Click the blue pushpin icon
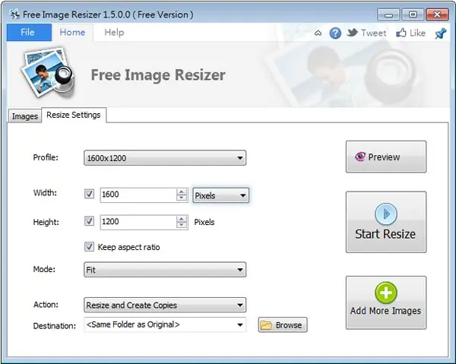This screenshot has height=364, width=456. pos(441,33)
